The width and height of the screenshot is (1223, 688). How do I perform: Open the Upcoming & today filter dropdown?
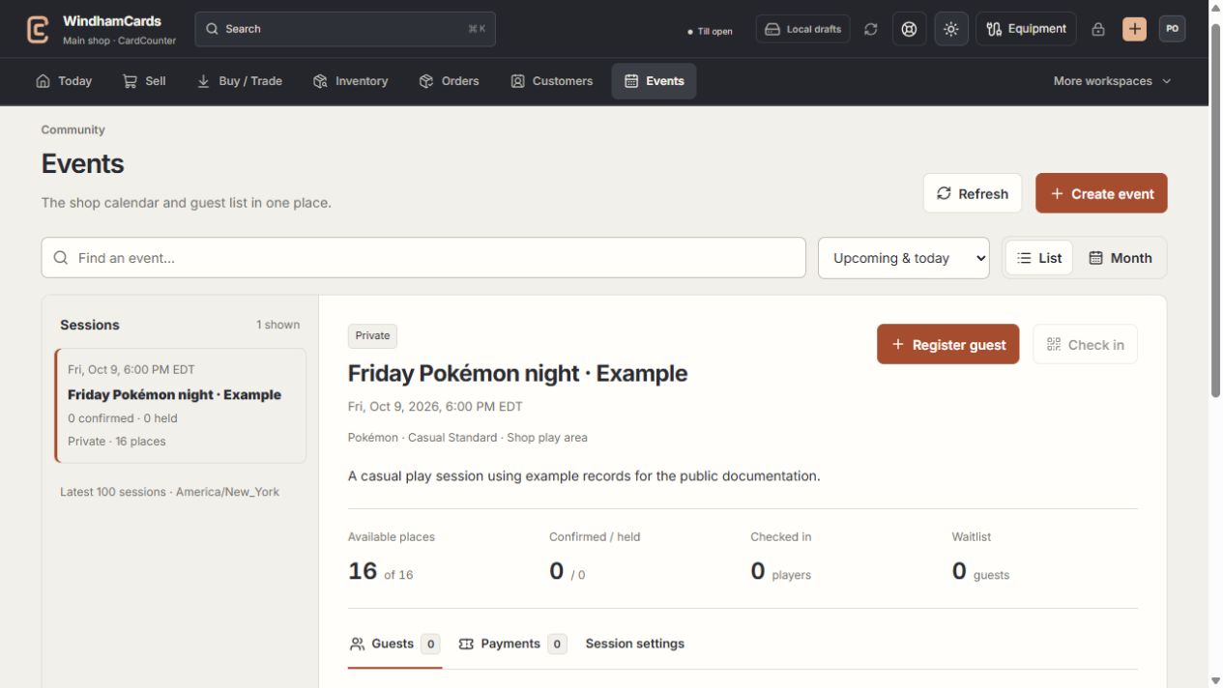tap(904, 258)
